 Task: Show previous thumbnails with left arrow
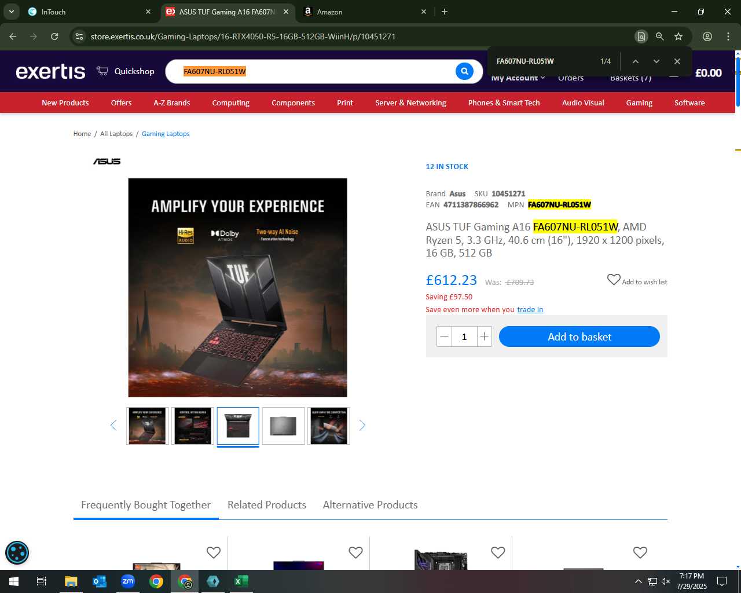pos(113,426)
